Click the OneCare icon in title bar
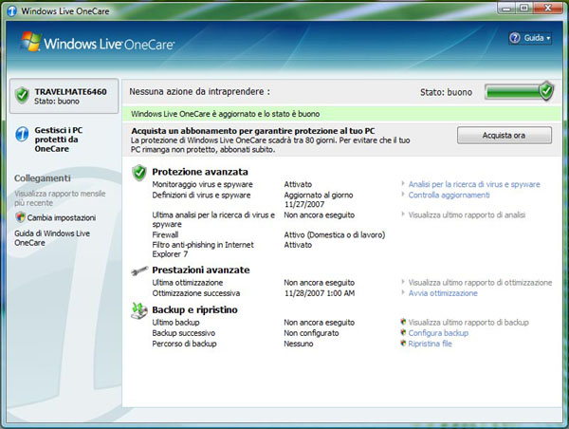 (x=12, y=10)
